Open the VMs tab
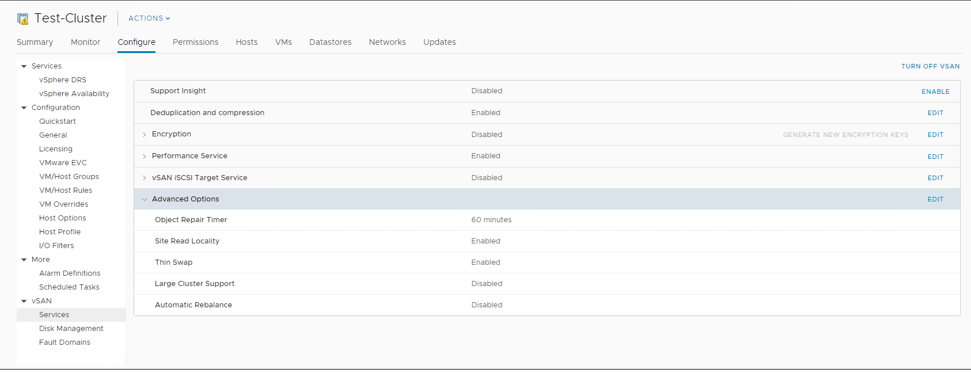 coord(283,42)
